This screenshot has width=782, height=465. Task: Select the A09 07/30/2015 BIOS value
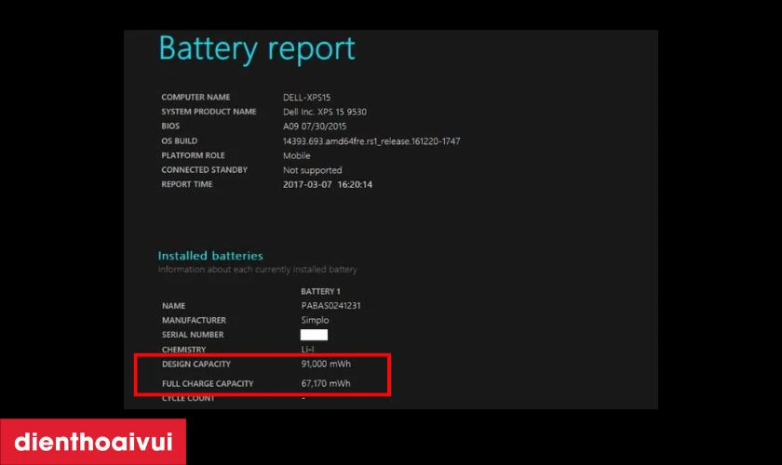click(315, 126)
